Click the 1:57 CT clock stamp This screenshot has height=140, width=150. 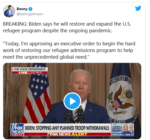17,135
